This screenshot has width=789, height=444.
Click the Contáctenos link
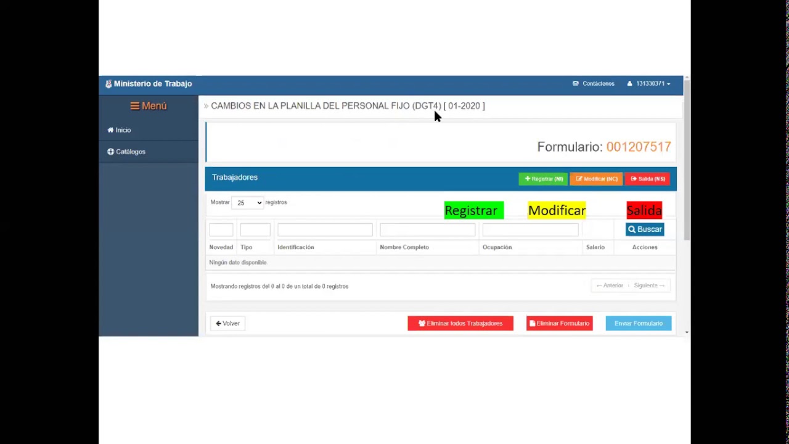(594, 84)
